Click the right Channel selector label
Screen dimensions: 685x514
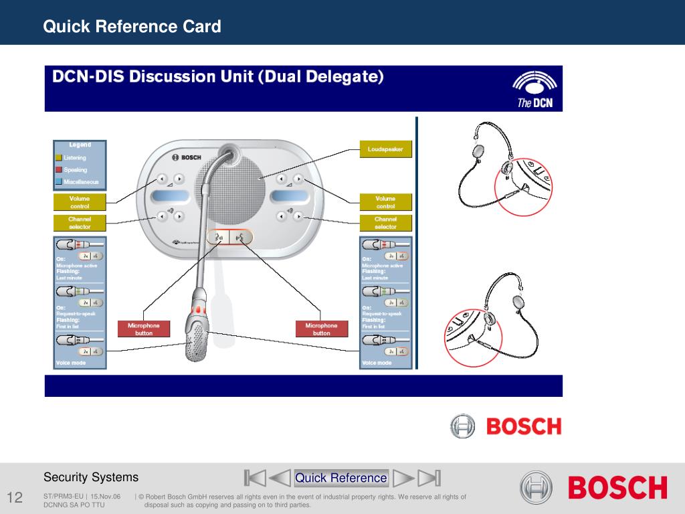[x=385, y=223]
